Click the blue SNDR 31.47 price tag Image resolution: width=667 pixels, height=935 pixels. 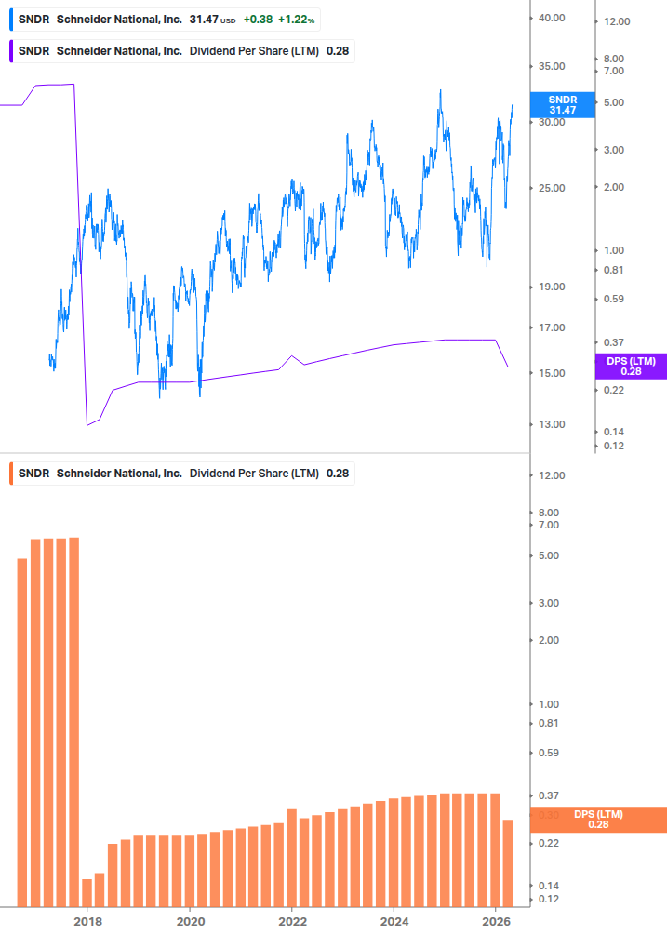pyautogui.click(x=562, y=105)
